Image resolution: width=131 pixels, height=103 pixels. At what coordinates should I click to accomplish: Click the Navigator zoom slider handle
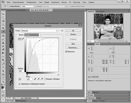(109, 42)
